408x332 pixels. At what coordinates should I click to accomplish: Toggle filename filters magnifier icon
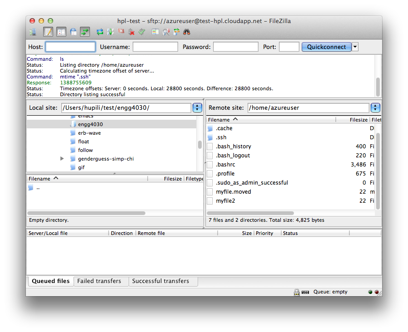(166, 32)
